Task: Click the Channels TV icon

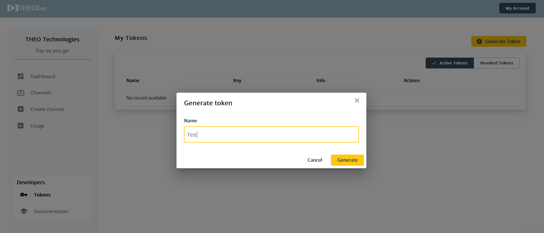Action: [21, 93]
